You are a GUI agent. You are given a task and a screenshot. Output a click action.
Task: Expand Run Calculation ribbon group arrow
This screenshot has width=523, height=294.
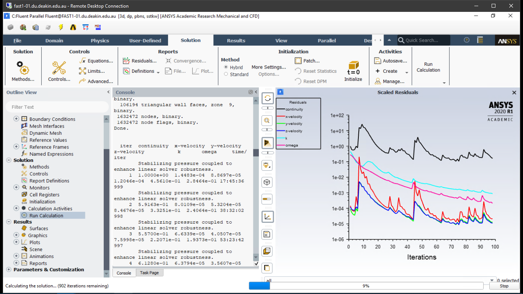[x=444, y=83]
